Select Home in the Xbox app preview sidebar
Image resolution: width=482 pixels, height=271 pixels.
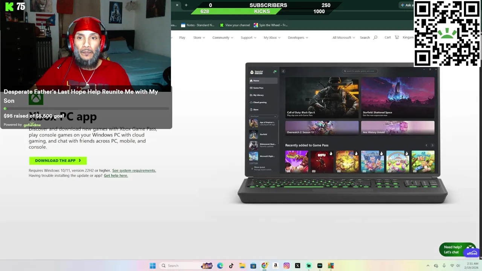coord(263,81)
